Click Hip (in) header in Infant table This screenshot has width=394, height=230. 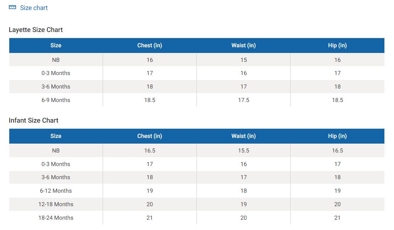pyautogui.click(x=337, y=136)
